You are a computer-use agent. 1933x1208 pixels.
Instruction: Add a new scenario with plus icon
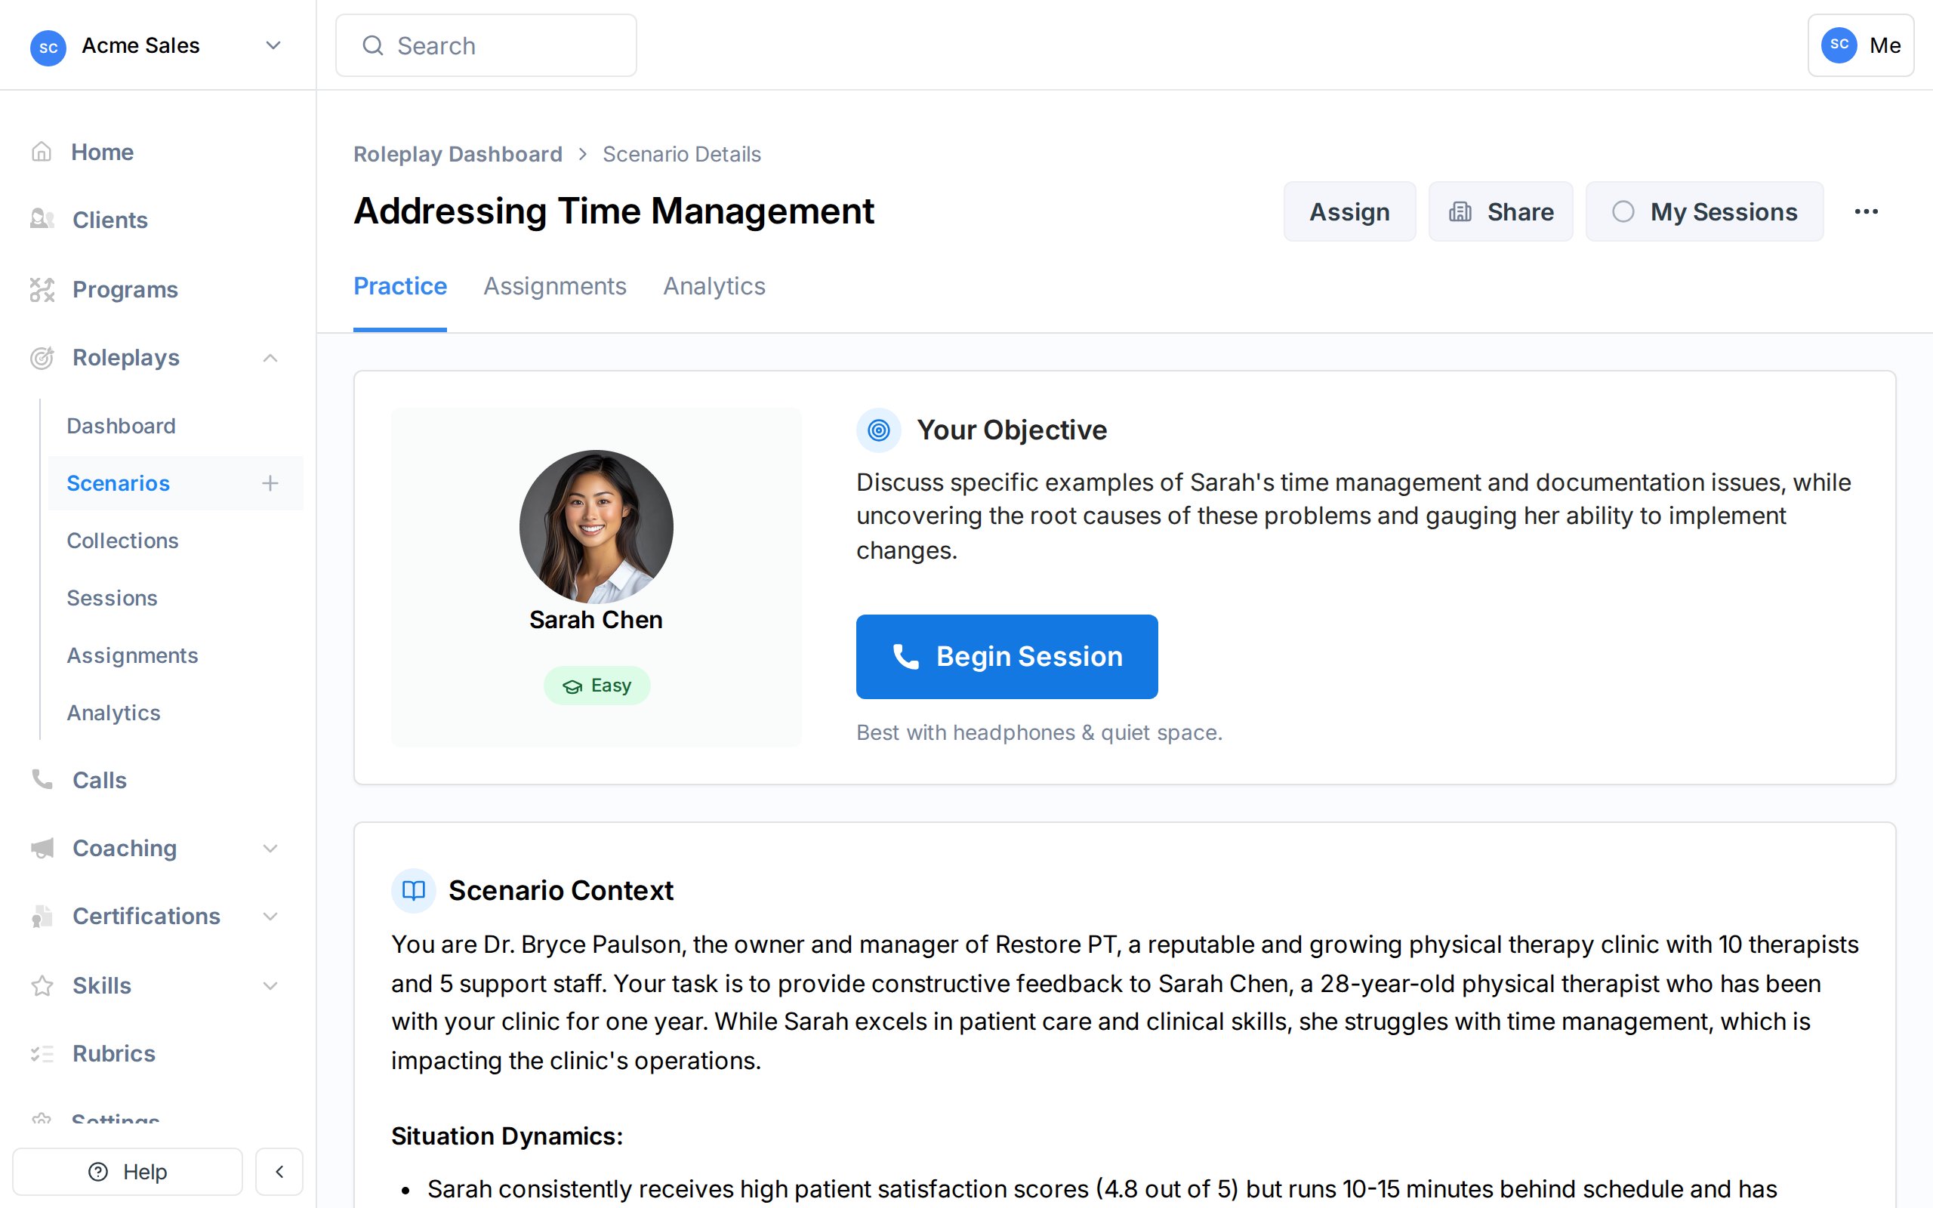point(270,483)
